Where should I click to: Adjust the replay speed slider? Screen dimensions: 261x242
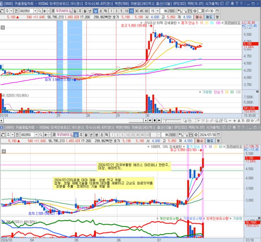172,121
